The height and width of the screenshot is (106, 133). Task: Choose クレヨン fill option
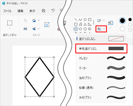[x=101, y=58]
